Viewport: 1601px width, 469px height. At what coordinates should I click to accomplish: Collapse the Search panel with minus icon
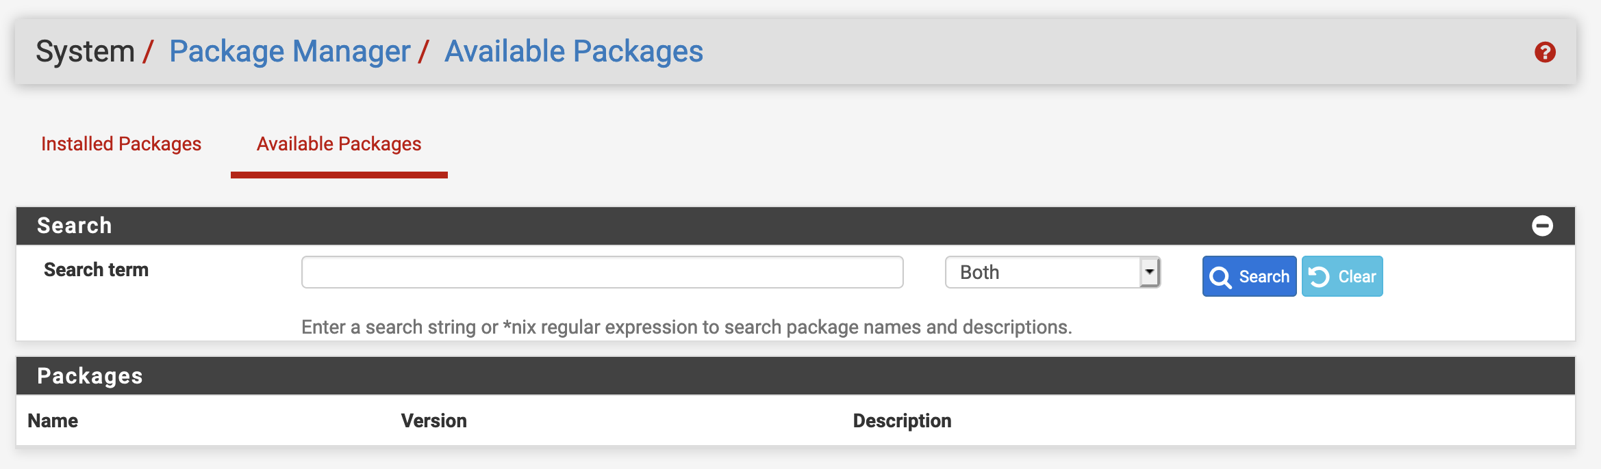[x=1542, y=226]
